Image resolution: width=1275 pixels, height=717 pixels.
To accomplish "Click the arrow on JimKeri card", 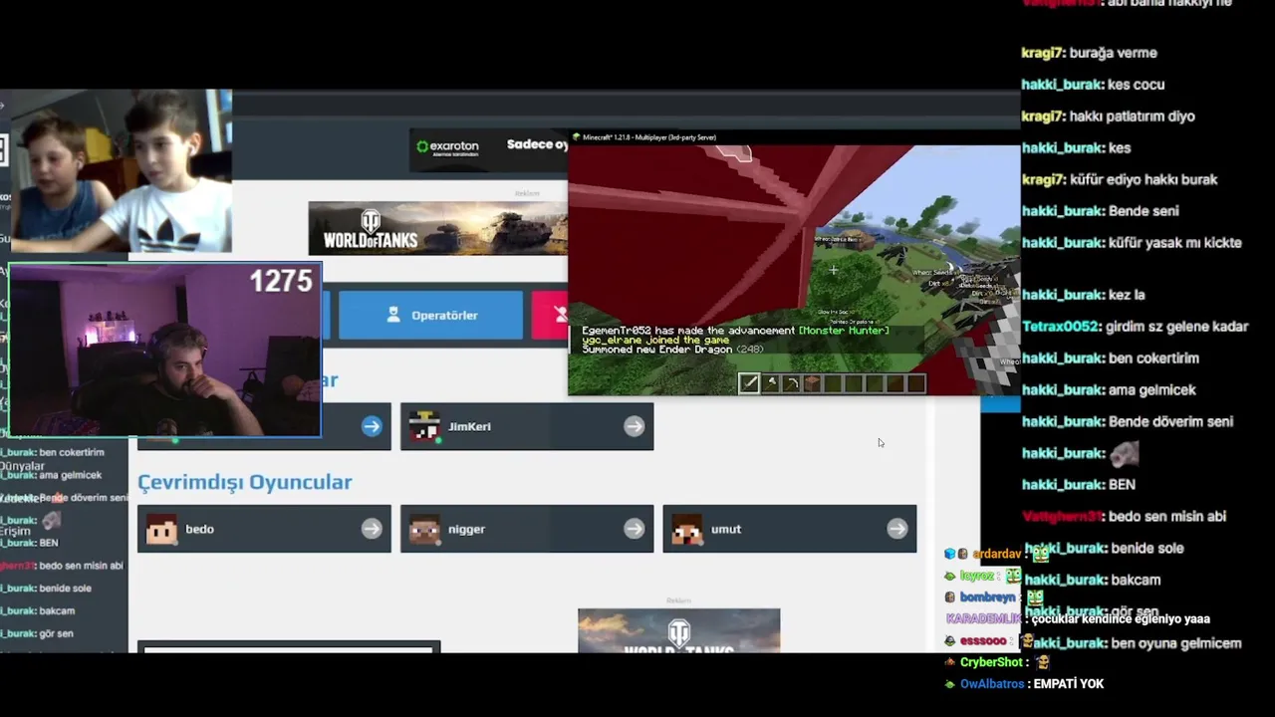I will (x=634, y=426).
